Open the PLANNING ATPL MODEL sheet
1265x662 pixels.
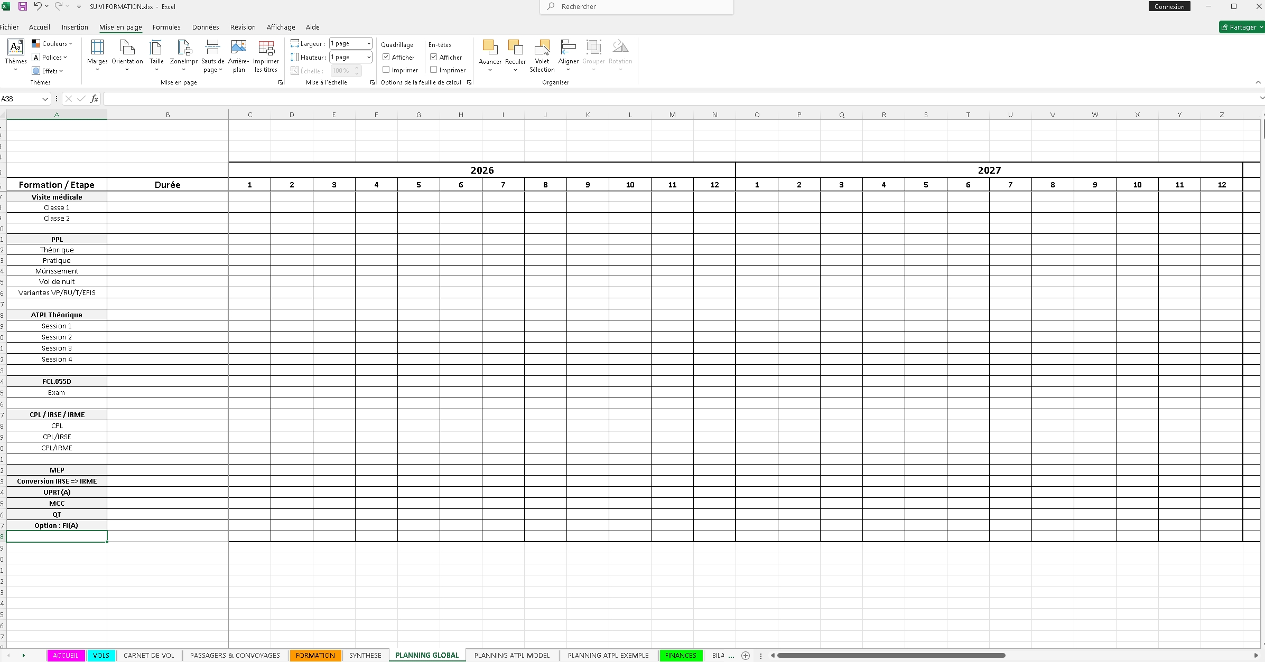click(x=512, y=656)
